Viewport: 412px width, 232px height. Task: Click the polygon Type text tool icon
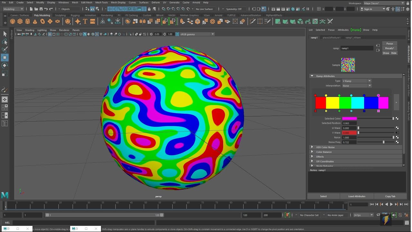point(85,22)
